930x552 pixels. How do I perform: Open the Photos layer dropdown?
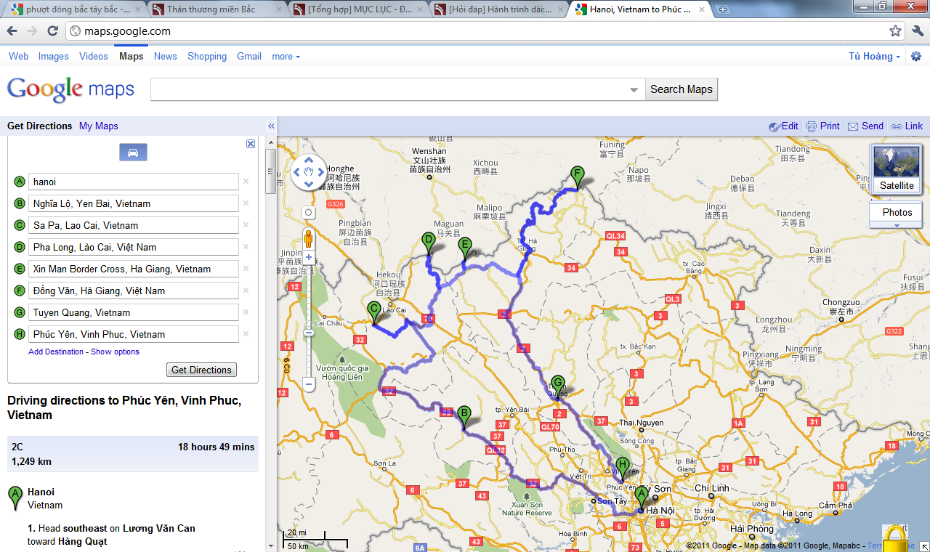pos(897,215)
